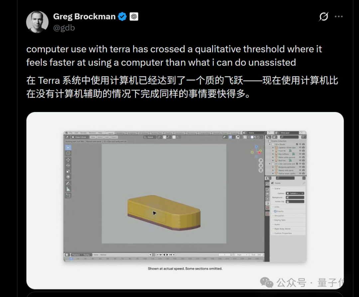Toggle visibility eye for Key softbox
The image size is (359, 297).
(300, 154)
